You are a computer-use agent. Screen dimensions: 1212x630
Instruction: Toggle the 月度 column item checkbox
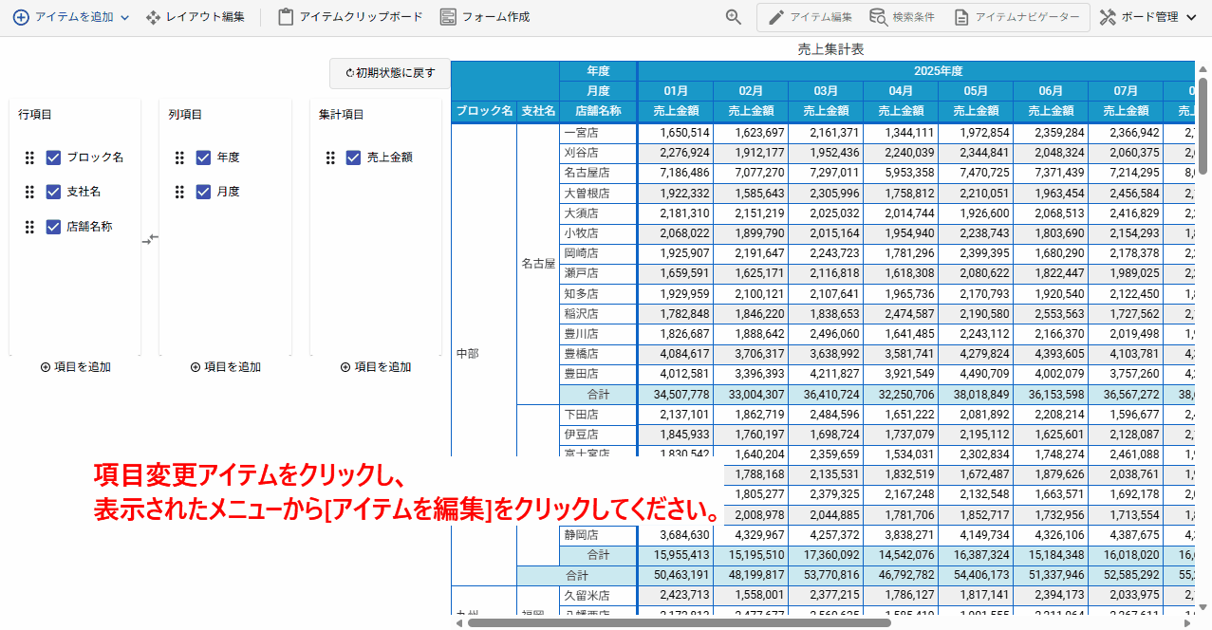pyautogui.click(x=203, y=192)
